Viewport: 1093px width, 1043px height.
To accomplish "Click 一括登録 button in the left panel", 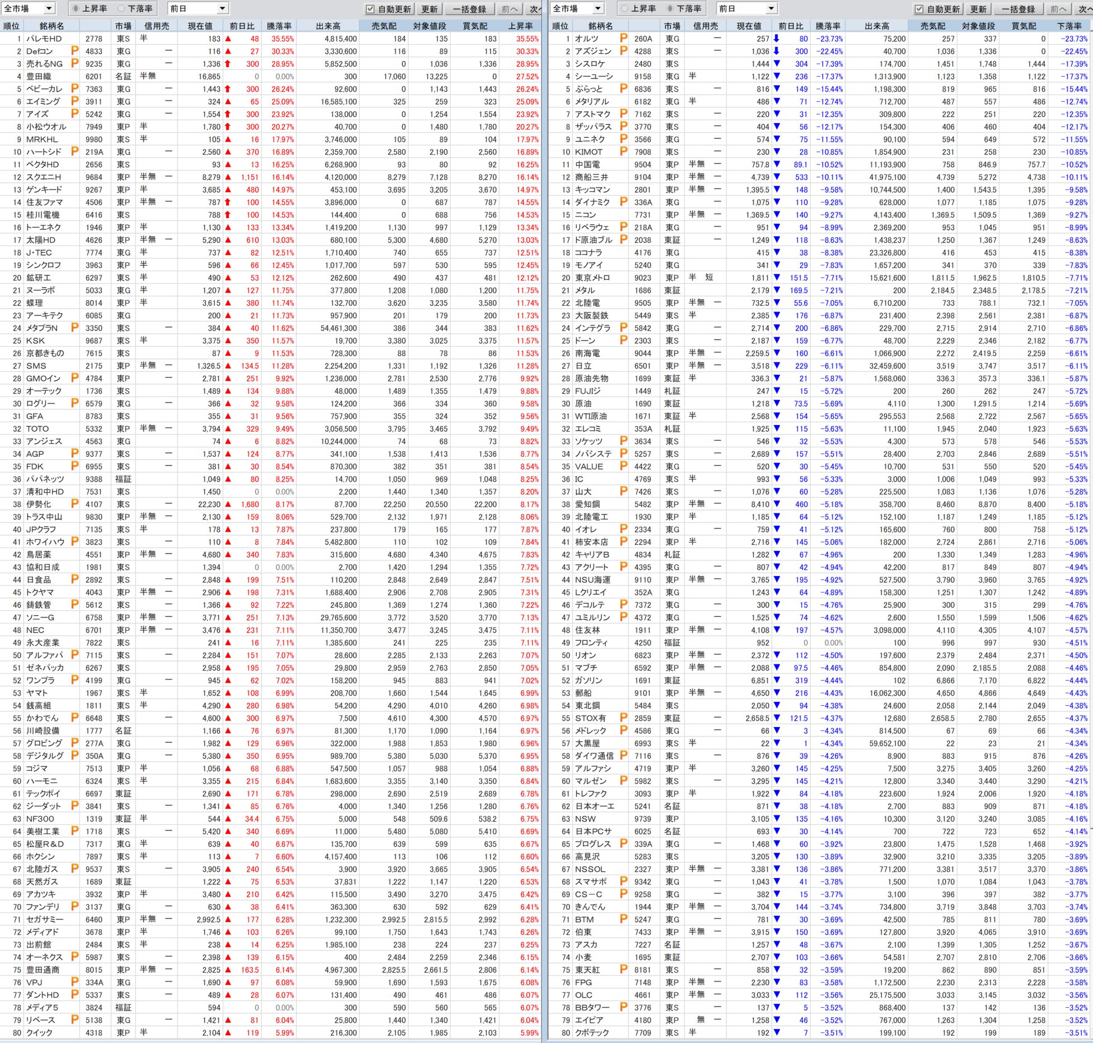I will click(470, 9).
